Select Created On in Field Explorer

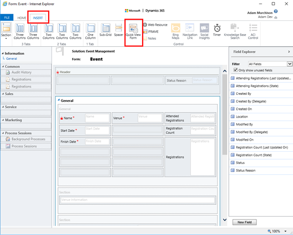(245, 109)
